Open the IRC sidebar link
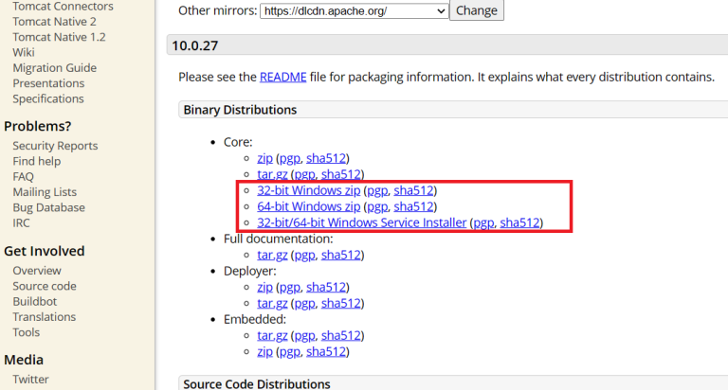The image size is (728, 390). [x=21, y=223]
